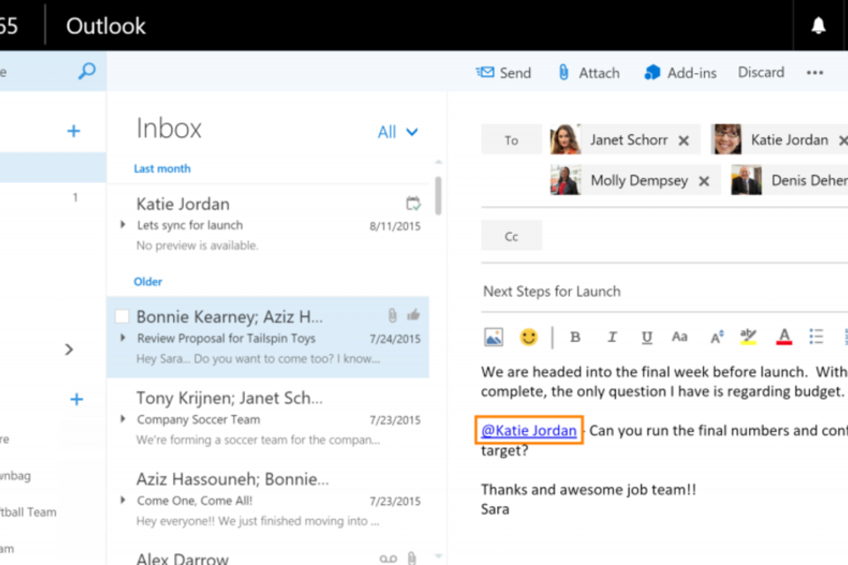Click the Cc recipients button
This screenshot has height=565, width=848.
pos(511,236)
